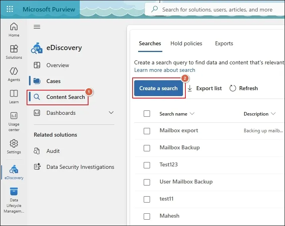Screen dimensions: 285x226
Task: Open Description column sort chevron
Action: tap(273, 114)
